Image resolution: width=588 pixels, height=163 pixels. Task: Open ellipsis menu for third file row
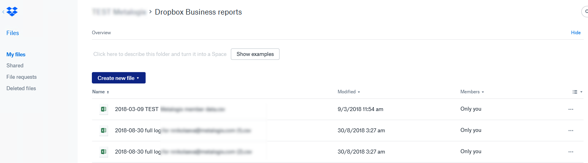tap(571, 152)
